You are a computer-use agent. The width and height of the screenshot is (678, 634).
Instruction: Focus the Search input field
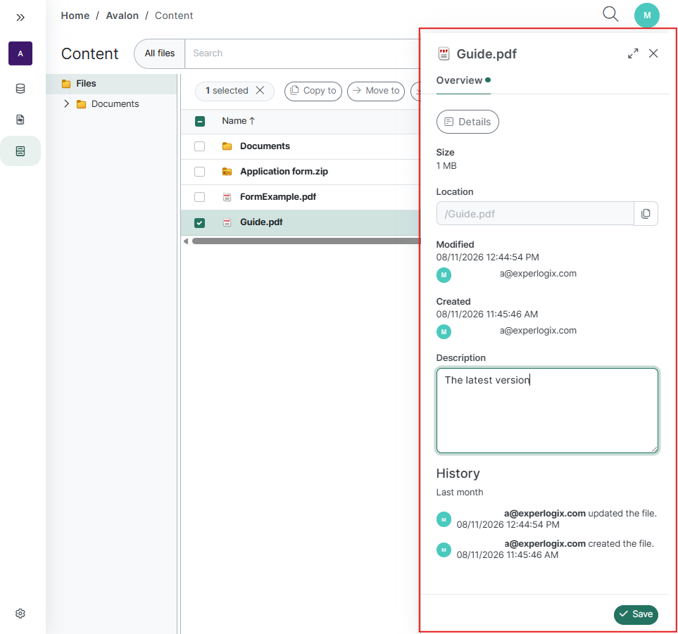coord(302,53)
